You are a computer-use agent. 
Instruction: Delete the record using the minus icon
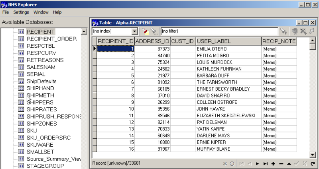tap(281, 163)
